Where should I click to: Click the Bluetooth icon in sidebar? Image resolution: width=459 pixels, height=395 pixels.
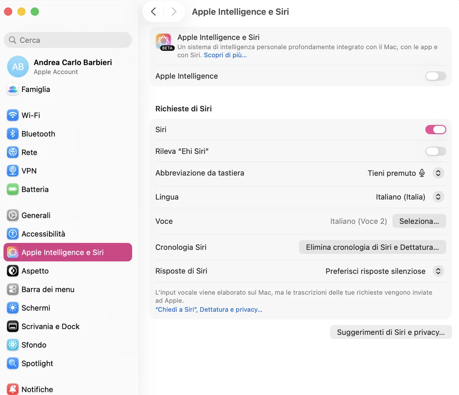point(13,134)
